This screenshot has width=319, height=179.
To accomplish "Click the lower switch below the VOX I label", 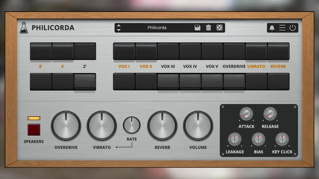I will click(x=124, y=82).
